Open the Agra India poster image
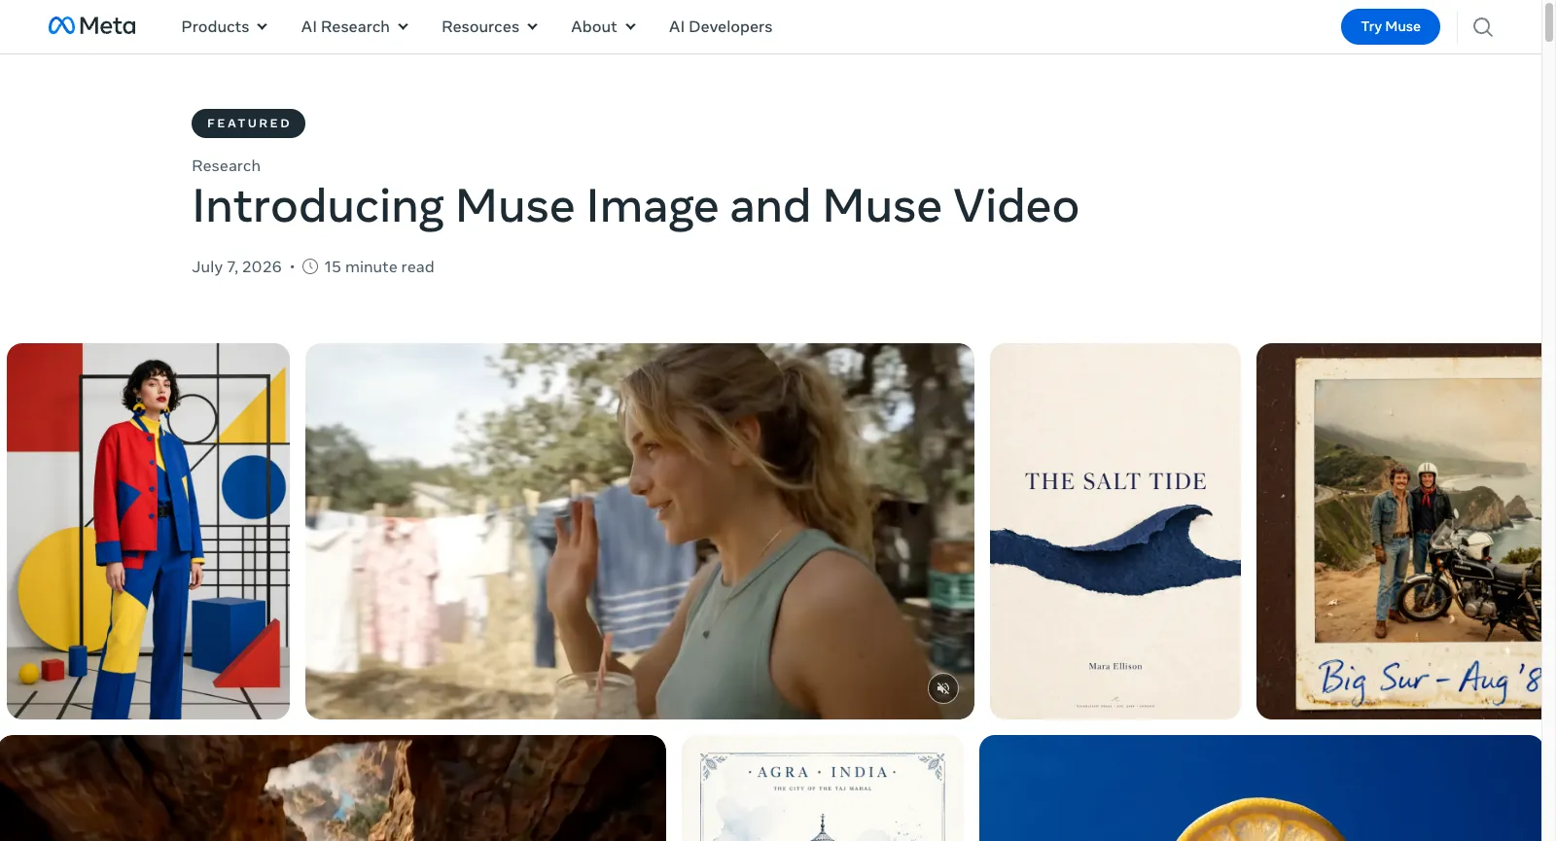1556x841 pixels. click(x=823, y=788)
